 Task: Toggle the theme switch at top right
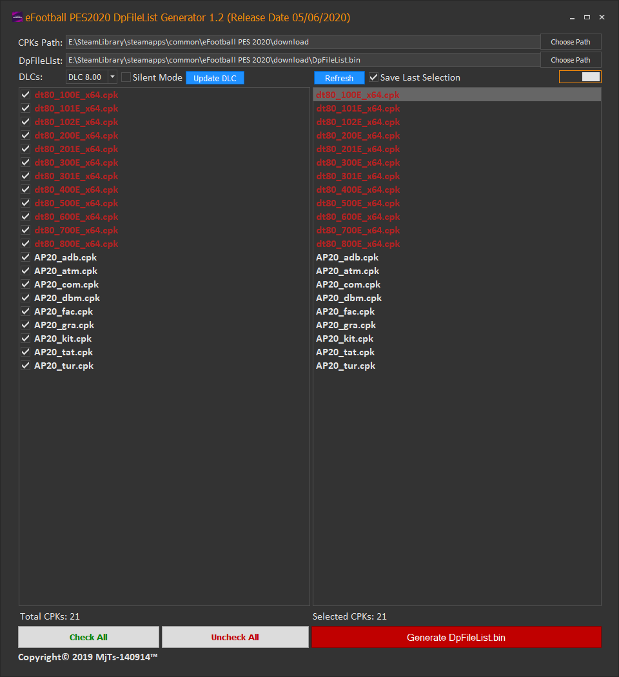tap(580, 77)
